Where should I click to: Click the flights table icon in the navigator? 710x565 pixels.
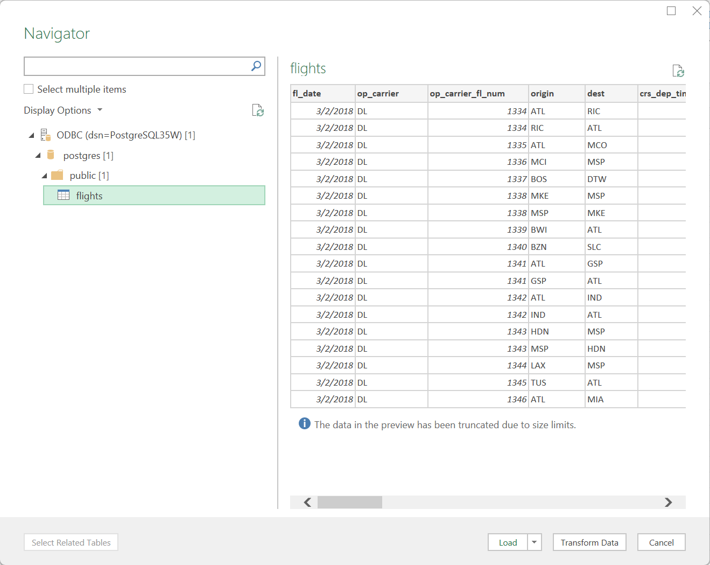click(x=63, y=195)
